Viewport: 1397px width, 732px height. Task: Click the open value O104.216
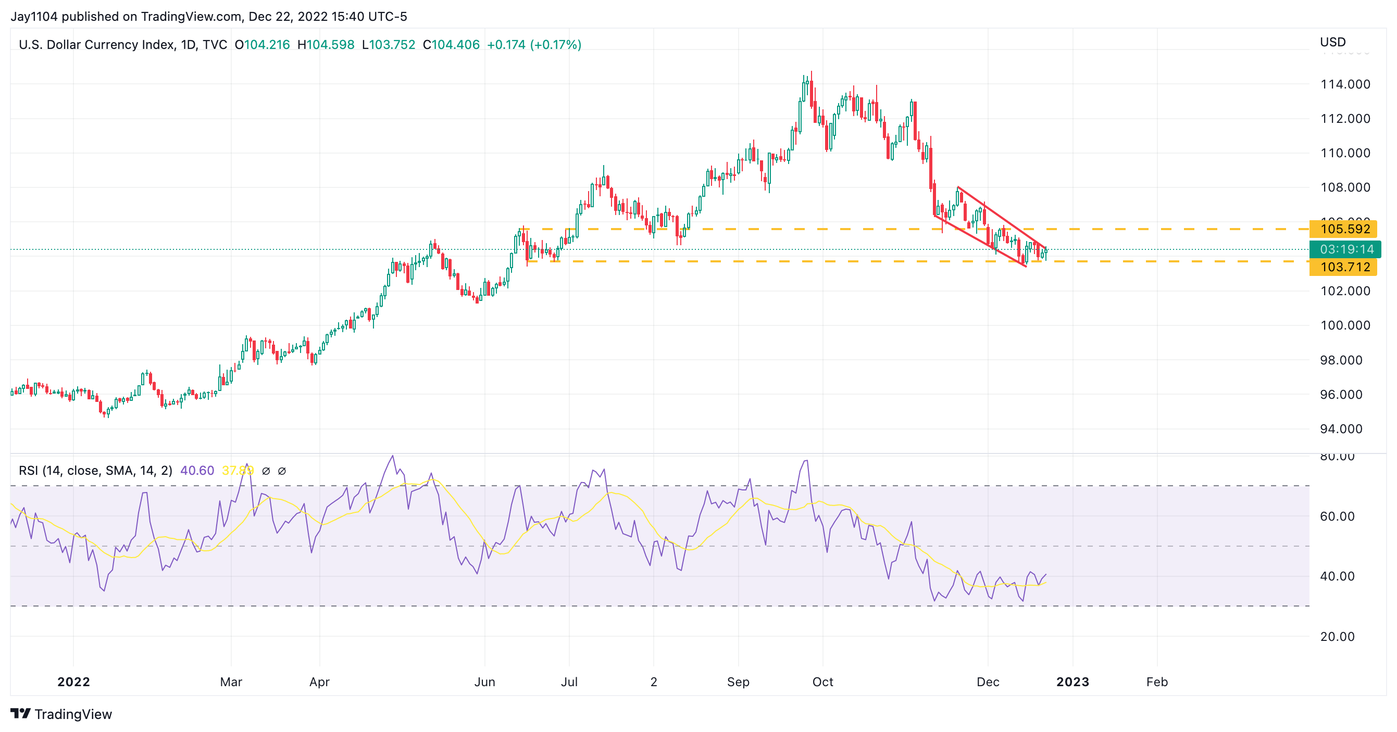[x=262, y=44]
